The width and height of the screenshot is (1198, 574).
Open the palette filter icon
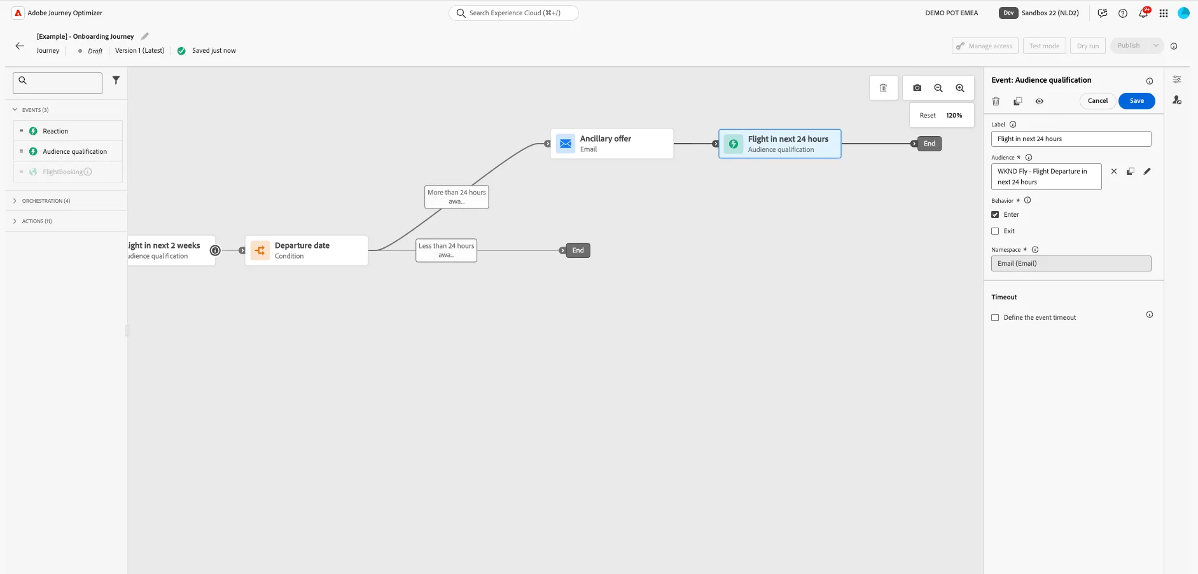tap(116, 80)
